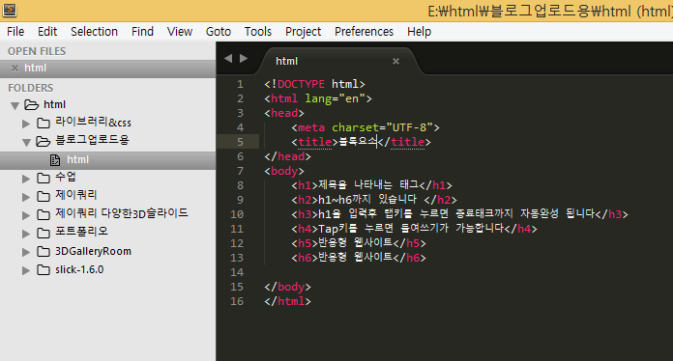
Task: Click line number 14 in the gutter
Action: pyautogui.click(x=237, y=272)
